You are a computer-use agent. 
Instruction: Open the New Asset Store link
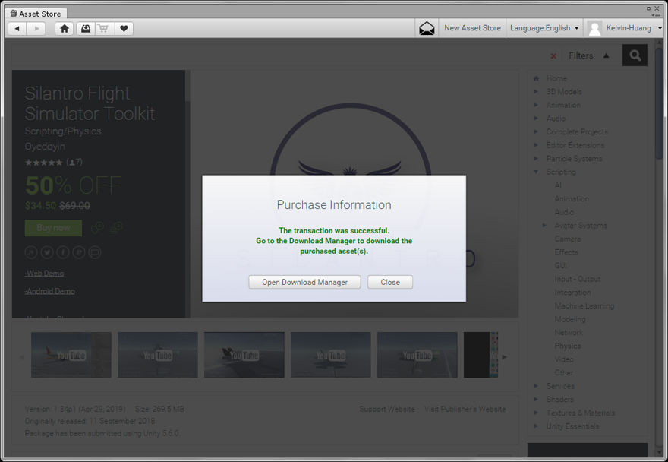coord(472,28)
